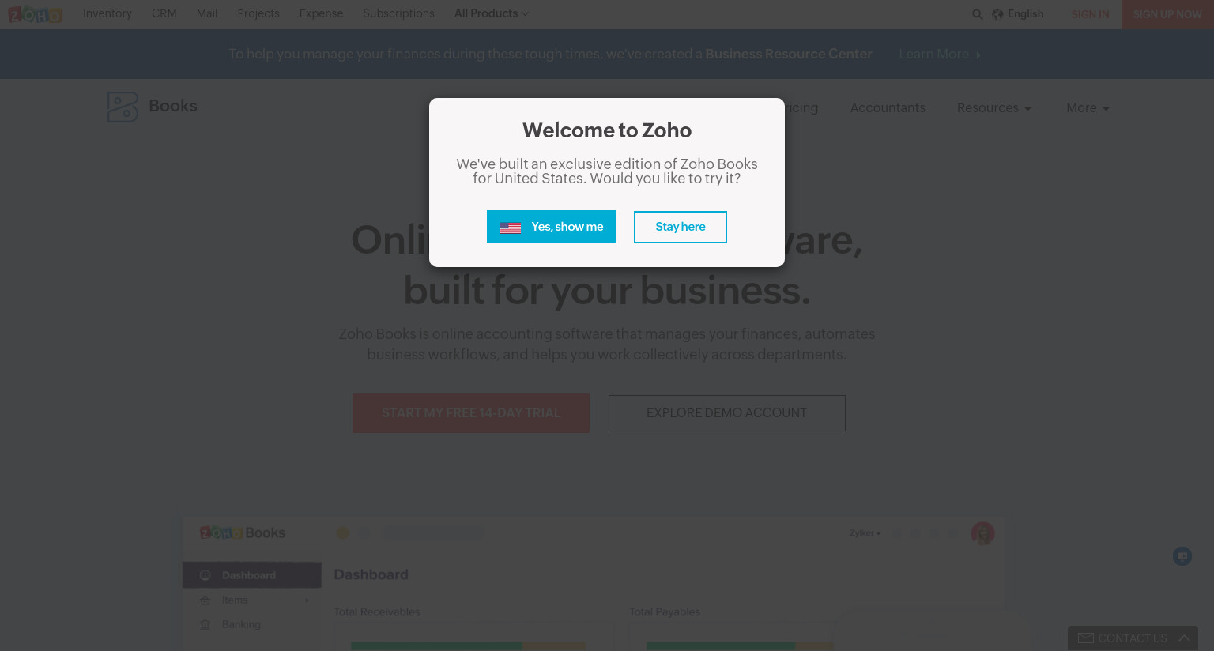Click the Explore Demo Account button
This screenshot has height=651, width=1214.
click(x=727, y=413)
